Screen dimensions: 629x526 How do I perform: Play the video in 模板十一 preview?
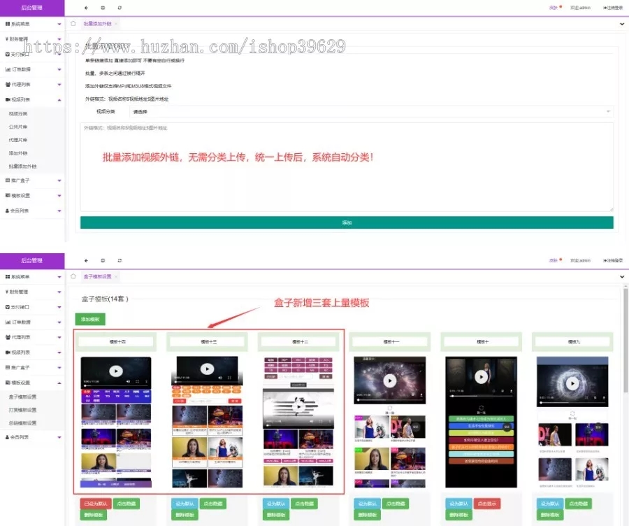390,381
